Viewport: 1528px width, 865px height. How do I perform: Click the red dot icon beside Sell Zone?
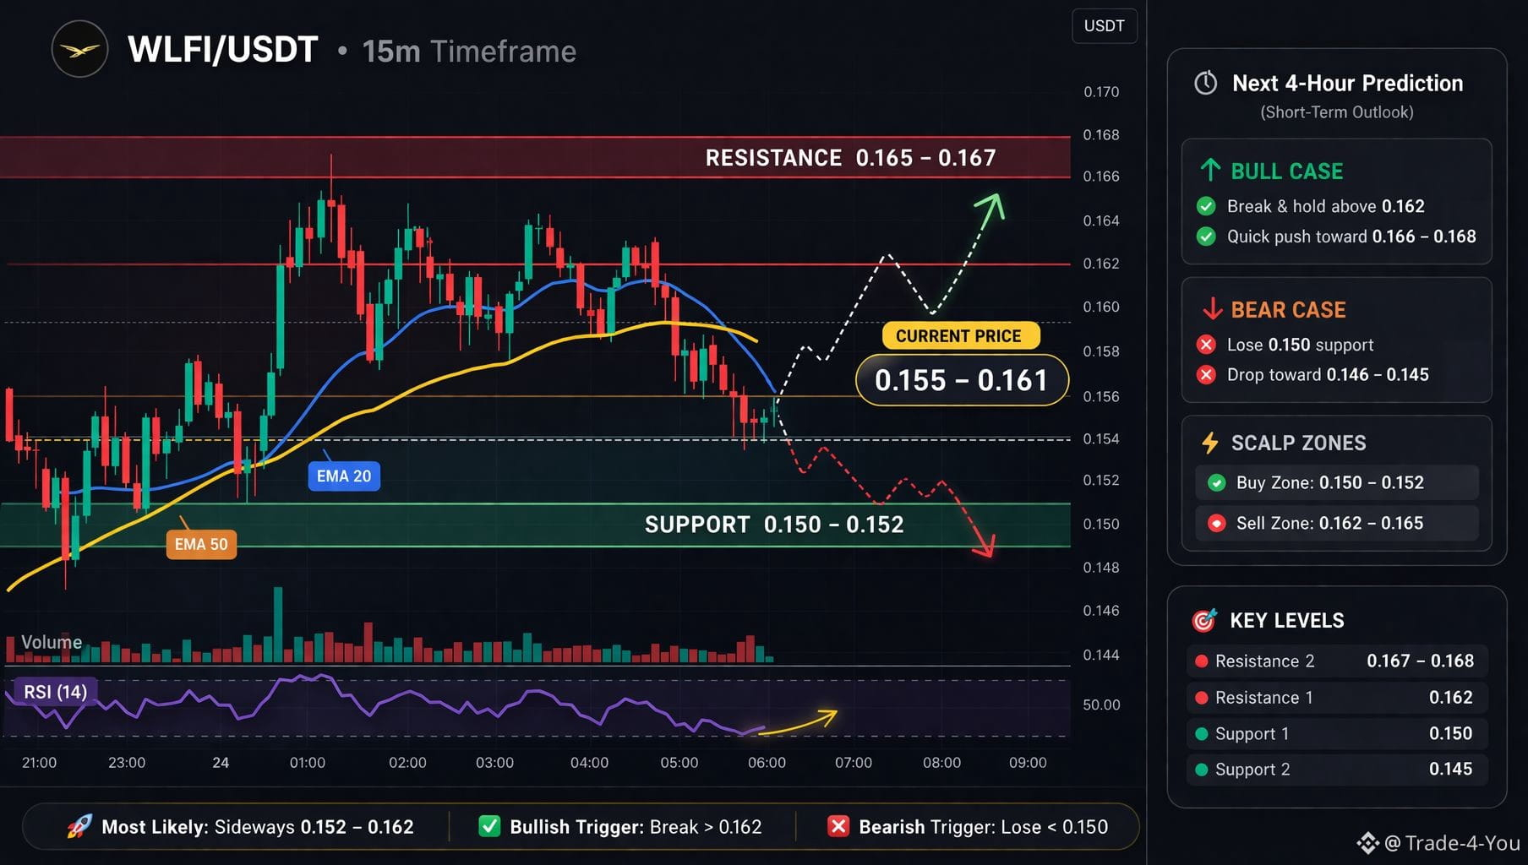tap(1216, 523)
